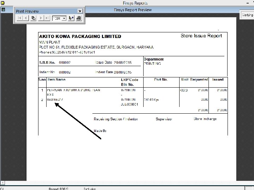
Task: Click the Indent Date value
Action: (123, 72)
